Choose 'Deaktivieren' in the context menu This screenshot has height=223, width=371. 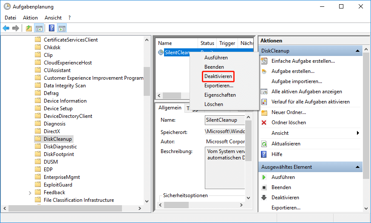(218, 76)
